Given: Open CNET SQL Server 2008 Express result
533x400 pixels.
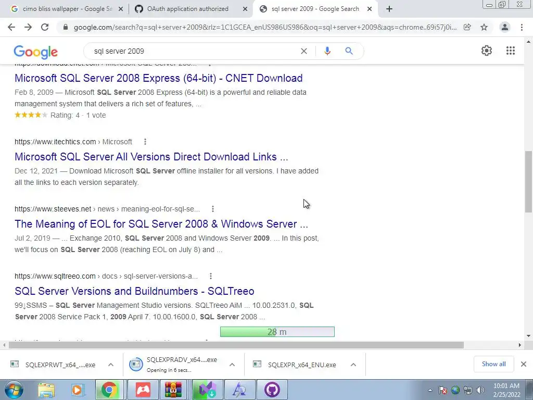Looking at the screenshot, I should (158, 78).
